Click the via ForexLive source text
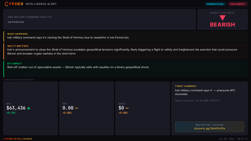Image resolution: width=251 pixels, height=141 pixels. [x=16, y=22]
